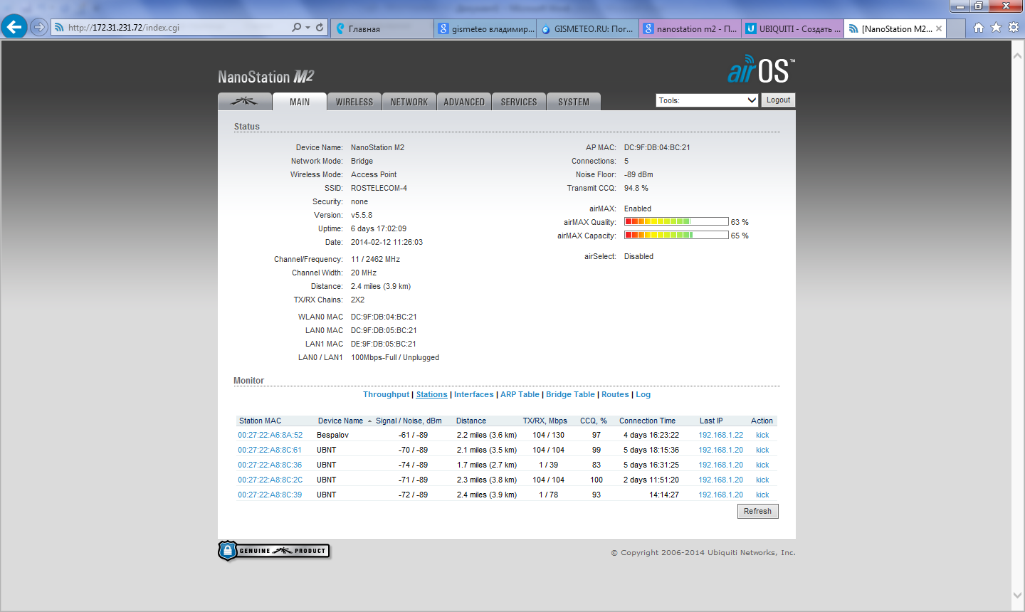The width and height of the screenshot is (1025, 612).
Task: Open station MAC 00:27:22:A8:8C:36
Action: (270, 465)
